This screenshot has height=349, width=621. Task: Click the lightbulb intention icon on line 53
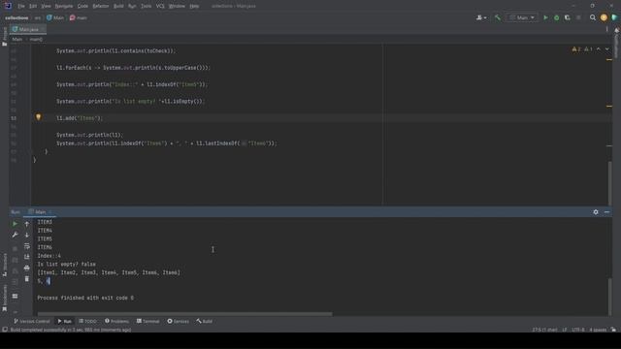click(39, 117)
